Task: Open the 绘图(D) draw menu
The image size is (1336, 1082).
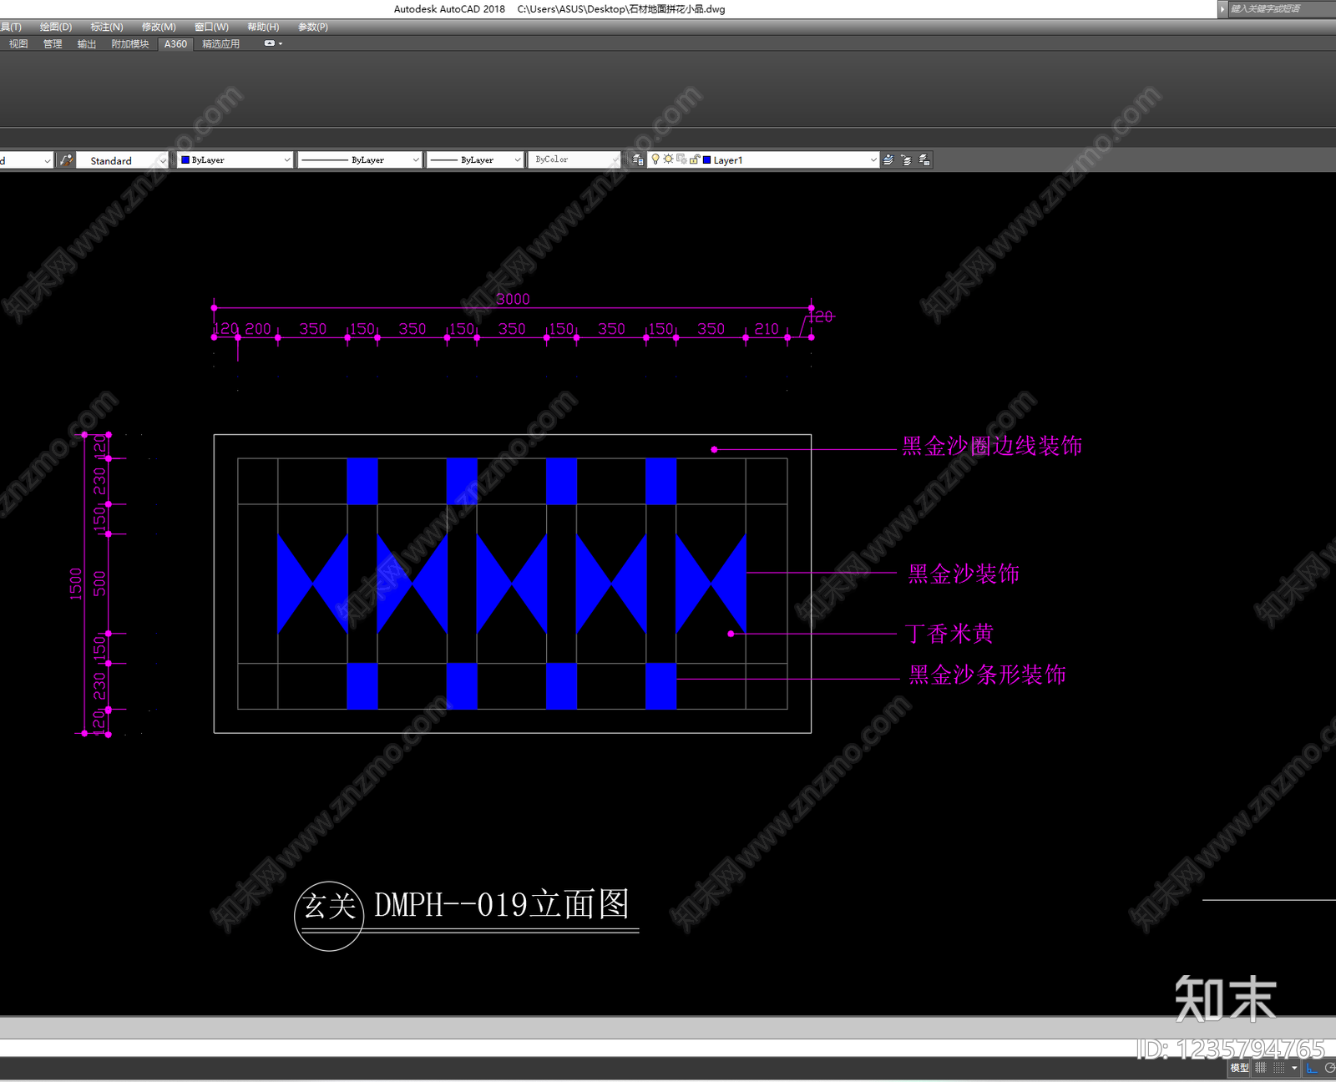Action: point(56,27)
